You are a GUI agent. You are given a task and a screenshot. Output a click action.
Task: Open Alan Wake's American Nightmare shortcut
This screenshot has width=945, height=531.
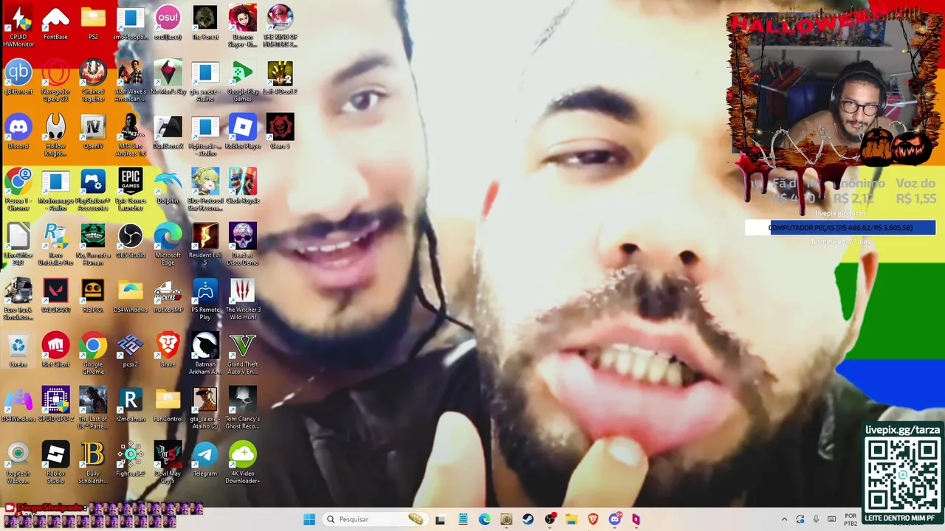[131, 80]
